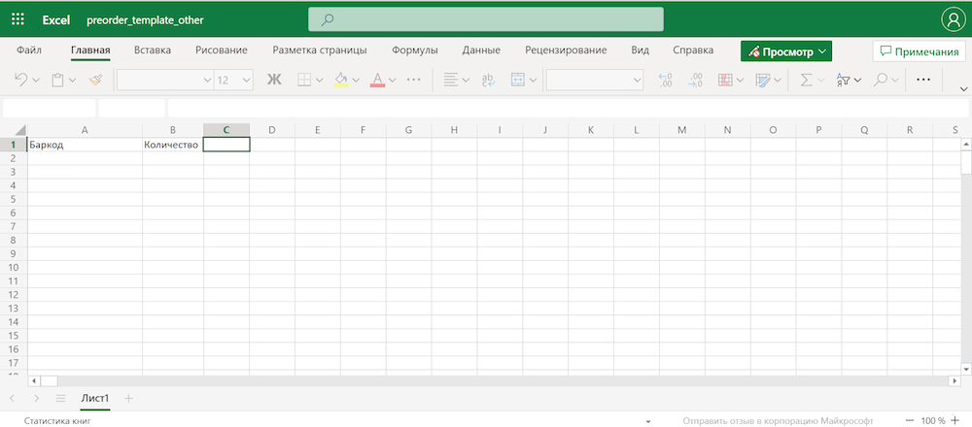
Task: Open the number format combo box
Action: [595, 80]
